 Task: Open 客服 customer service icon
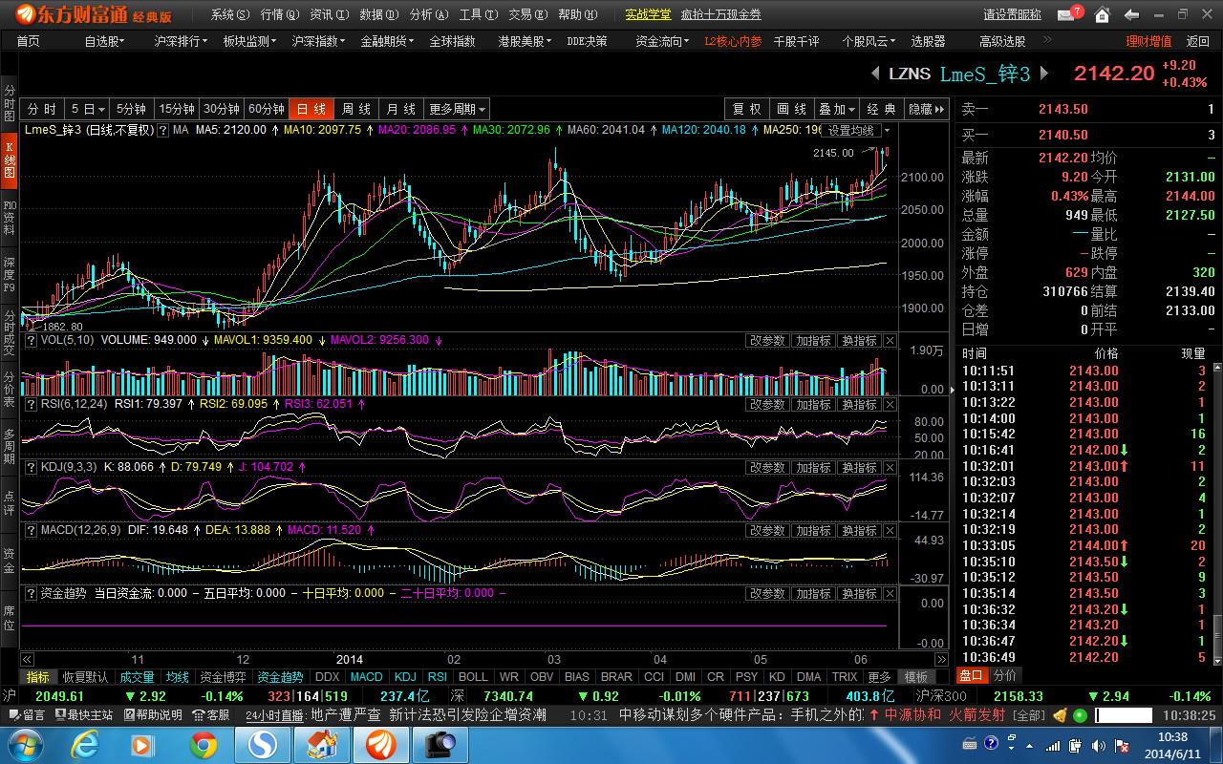(199, 714)
